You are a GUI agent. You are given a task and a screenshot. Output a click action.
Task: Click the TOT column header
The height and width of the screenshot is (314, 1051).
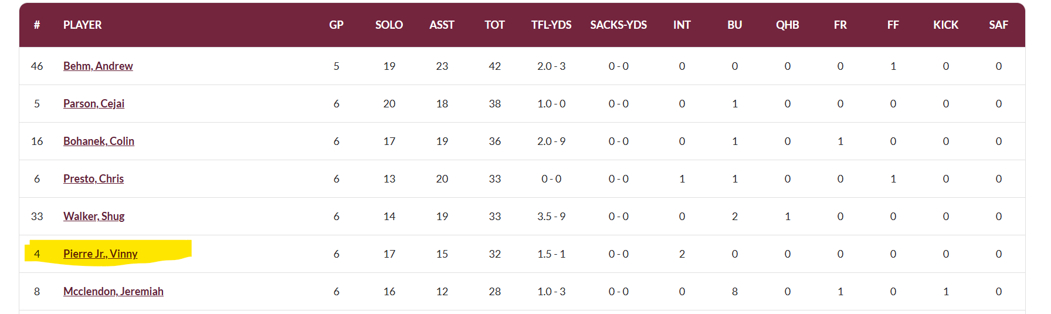(x=494, y=25)
